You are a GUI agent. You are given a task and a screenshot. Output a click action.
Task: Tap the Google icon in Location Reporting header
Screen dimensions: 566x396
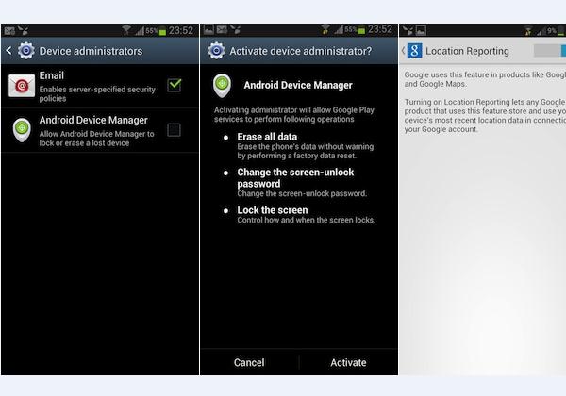[415, 51]
